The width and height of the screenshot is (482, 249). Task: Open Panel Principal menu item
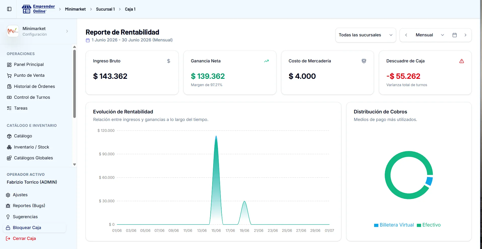(x=29, y=65)
